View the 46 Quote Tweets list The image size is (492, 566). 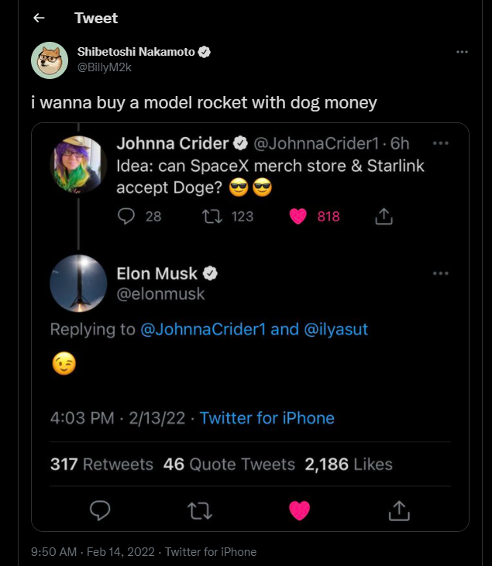tap(229, 465)
